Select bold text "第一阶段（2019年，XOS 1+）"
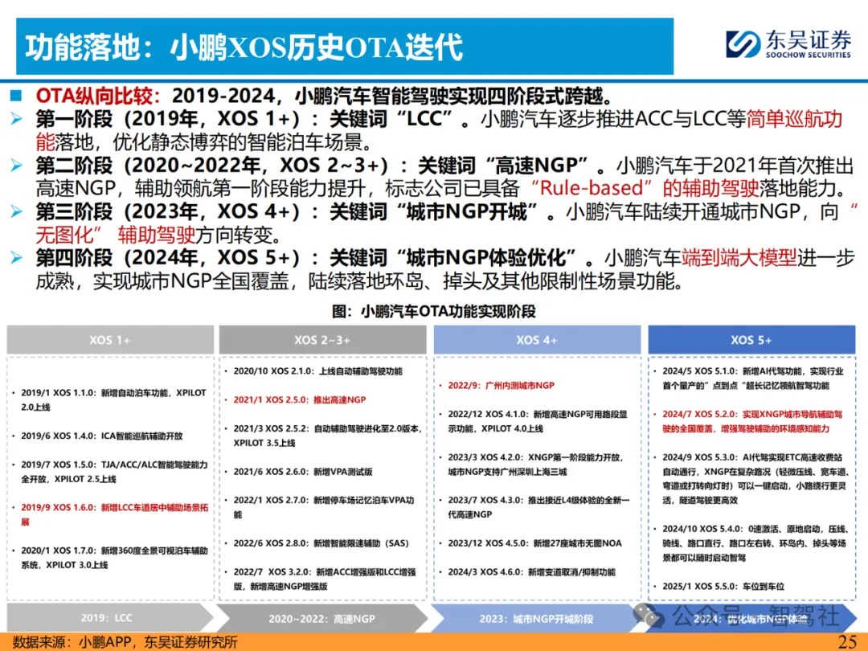 168,119
